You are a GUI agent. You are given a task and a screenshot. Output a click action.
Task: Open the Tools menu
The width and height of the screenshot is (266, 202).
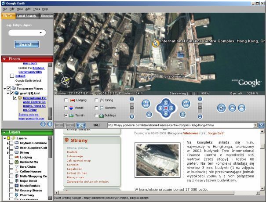36,9
